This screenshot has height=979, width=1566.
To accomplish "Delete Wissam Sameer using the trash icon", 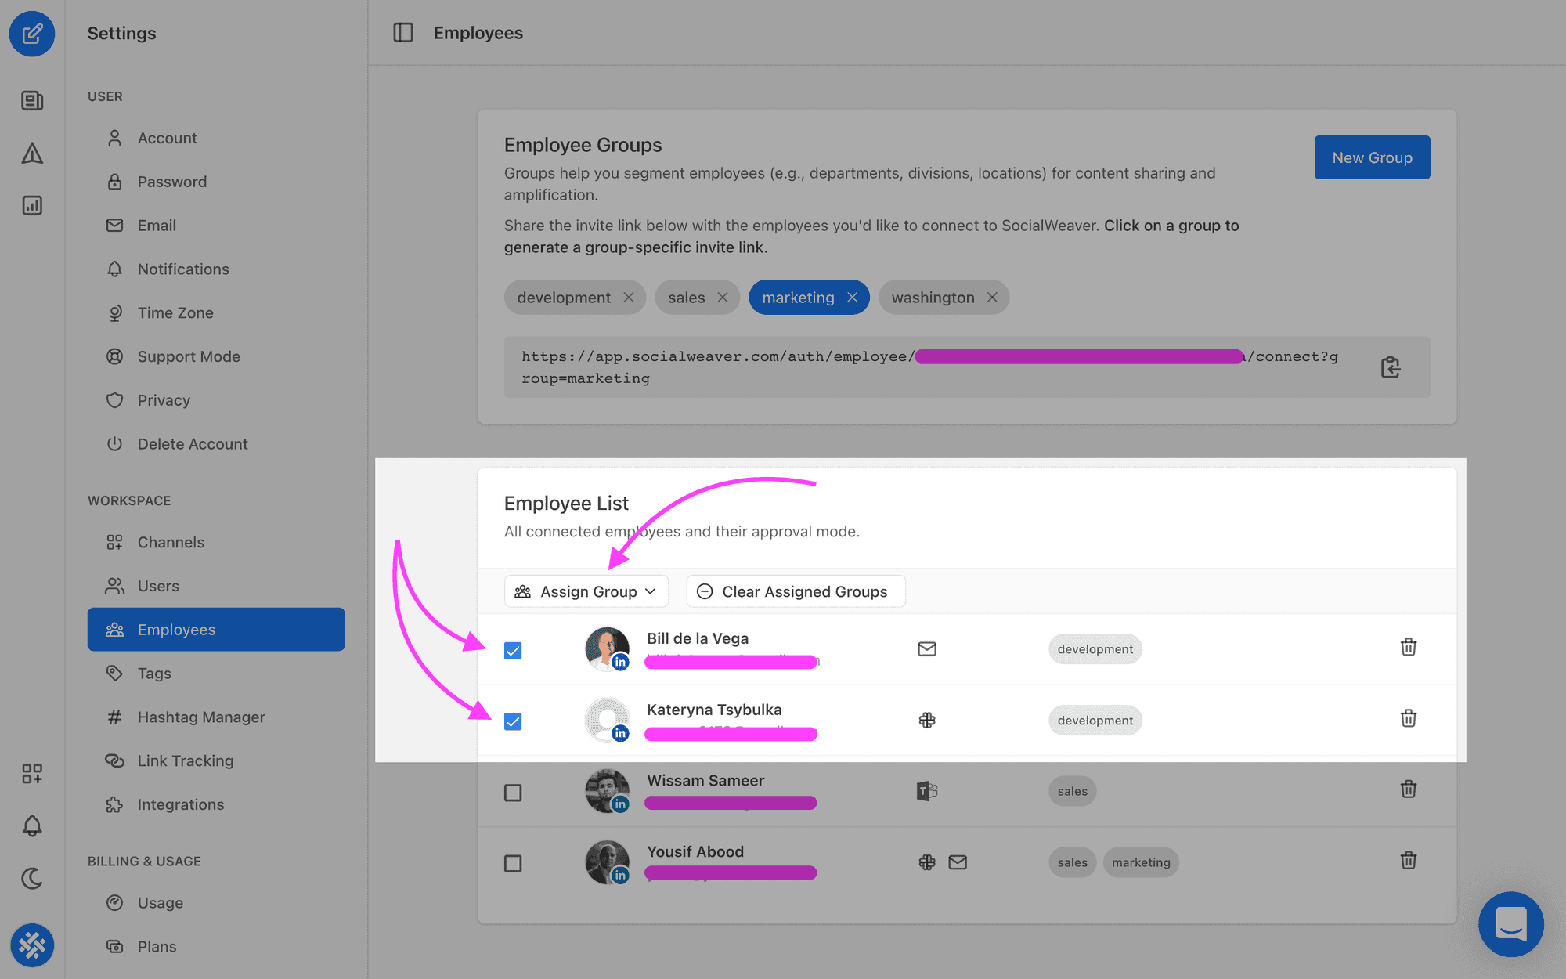I will coord(1409,789).
